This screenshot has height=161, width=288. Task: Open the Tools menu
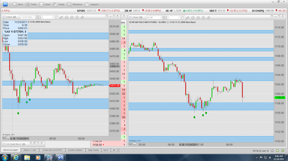(x=31, y=4)
